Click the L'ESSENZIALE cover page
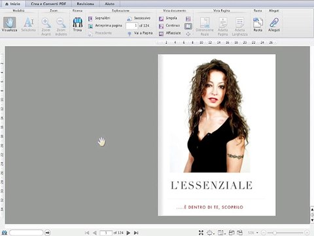This screenshot has width=314, height=236. click(x=217, y=135)
